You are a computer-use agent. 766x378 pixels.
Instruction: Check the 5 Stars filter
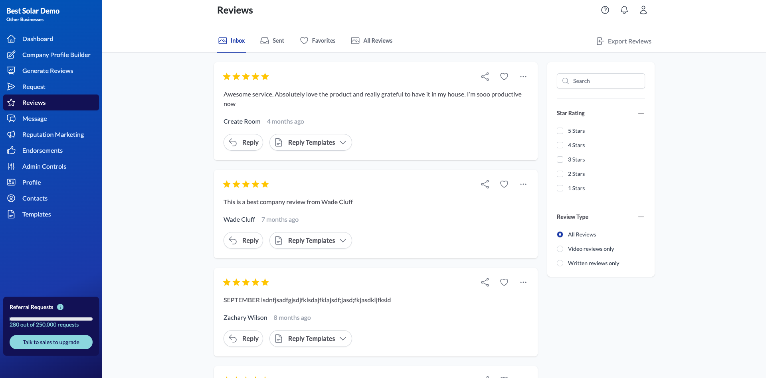560,131
